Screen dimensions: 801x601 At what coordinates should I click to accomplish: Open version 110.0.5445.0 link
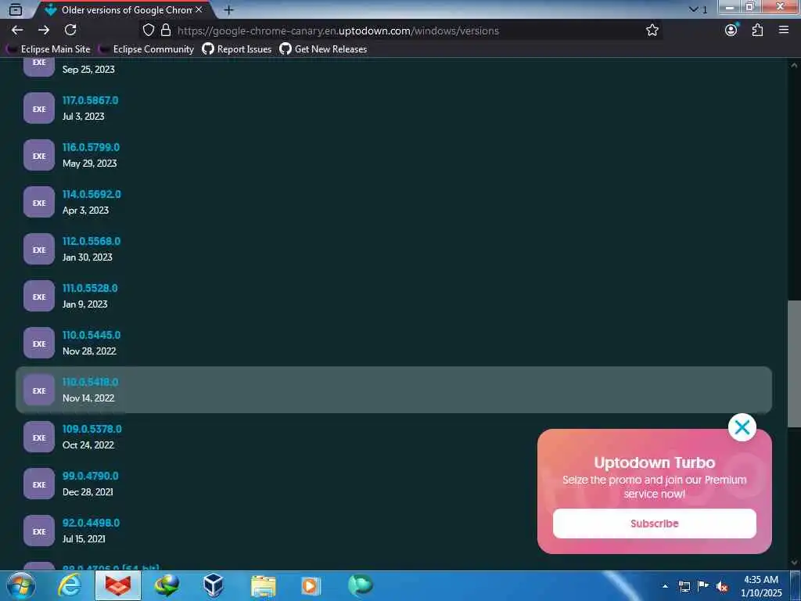coord(92,335)
